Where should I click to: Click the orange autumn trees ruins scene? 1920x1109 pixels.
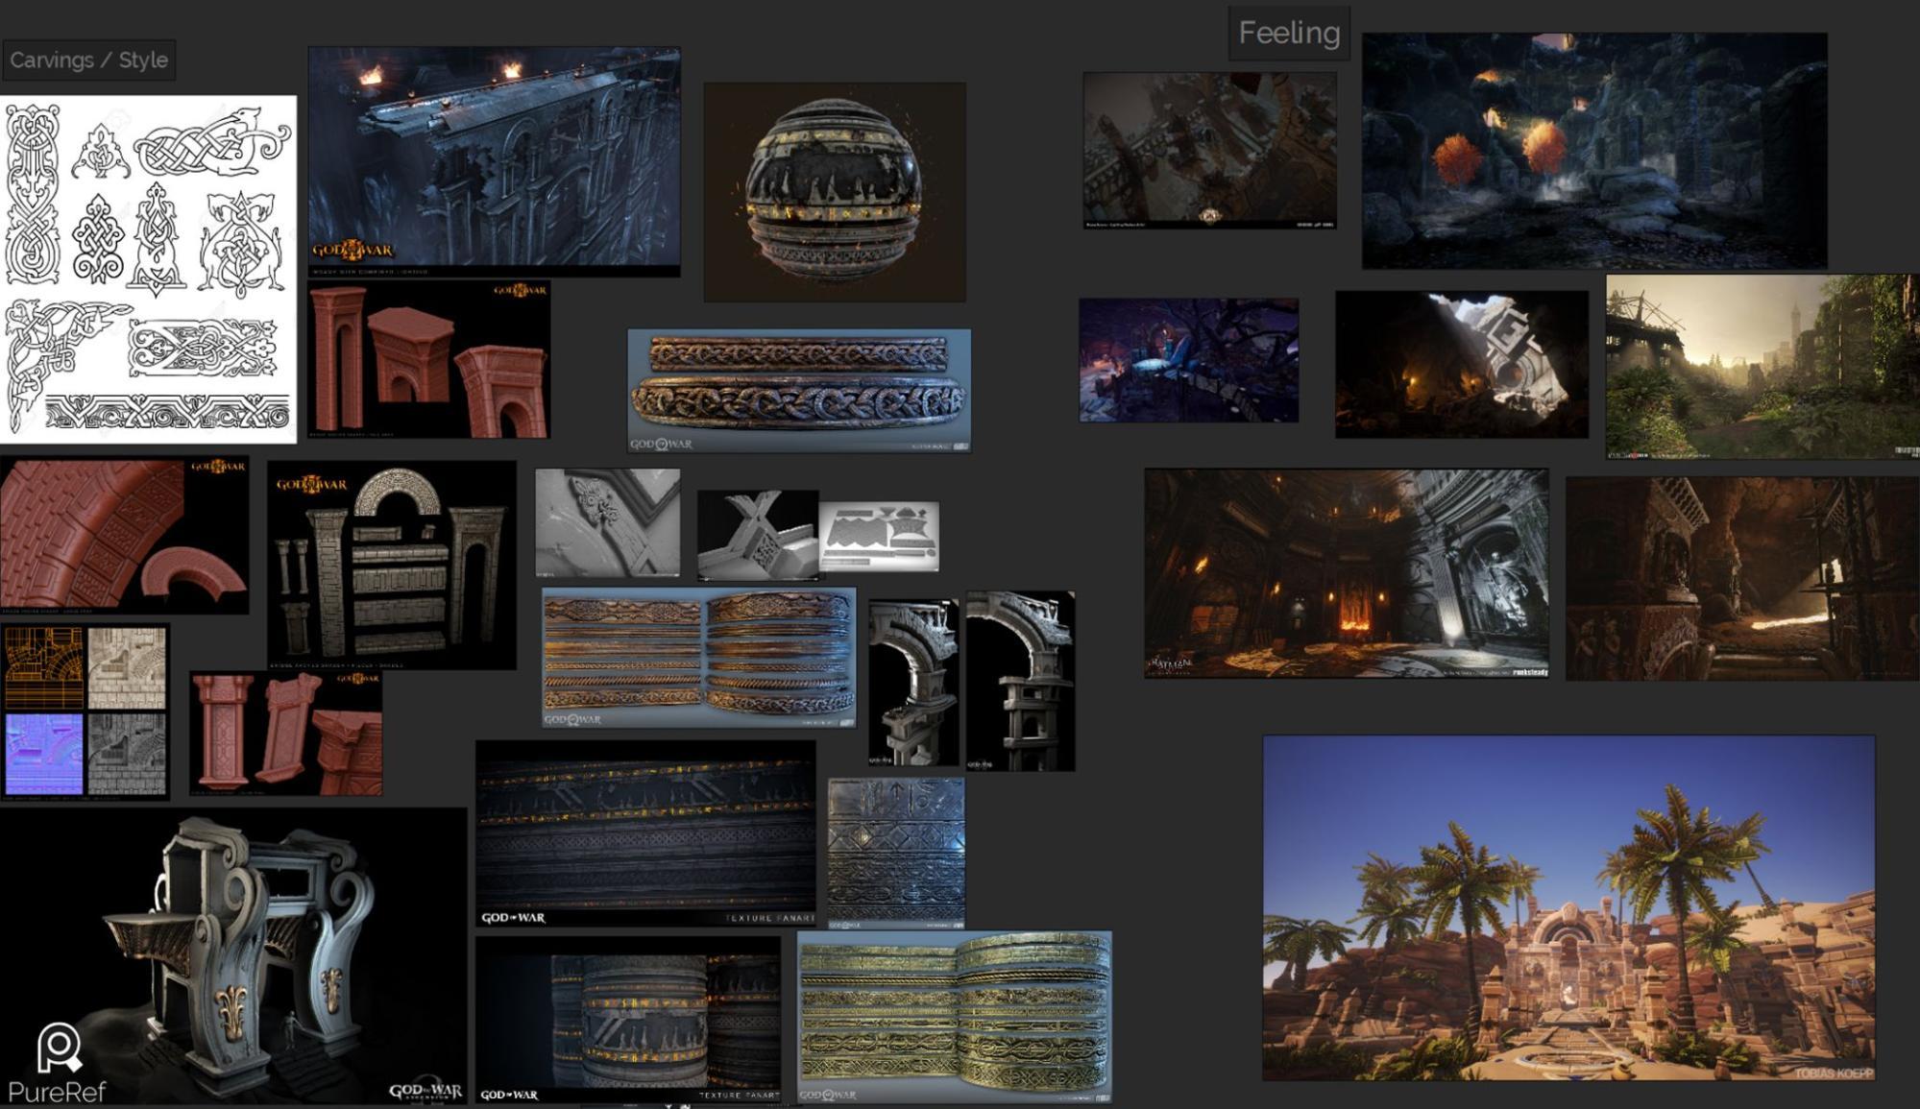pos(1593,151)
